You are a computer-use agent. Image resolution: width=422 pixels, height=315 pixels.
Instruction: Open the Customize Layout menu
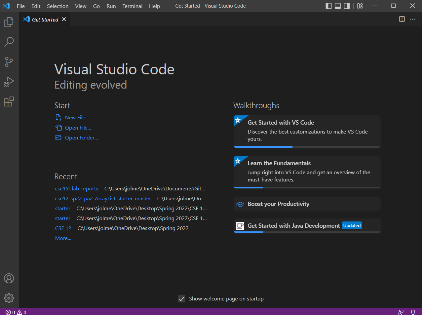pos(360,6)
